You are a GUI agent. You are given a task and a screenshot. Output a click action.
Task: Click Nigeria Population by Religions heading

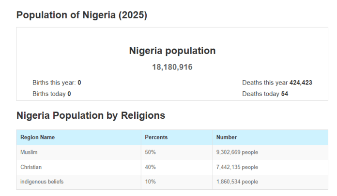click(x=91, y=116)
